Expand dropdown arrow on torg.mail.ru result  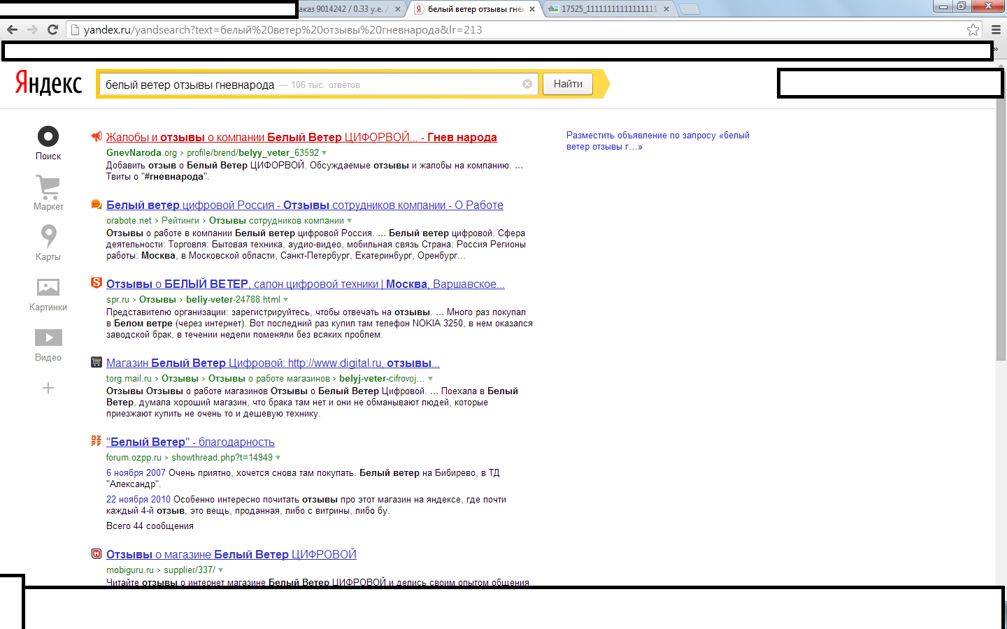point(430,379)
